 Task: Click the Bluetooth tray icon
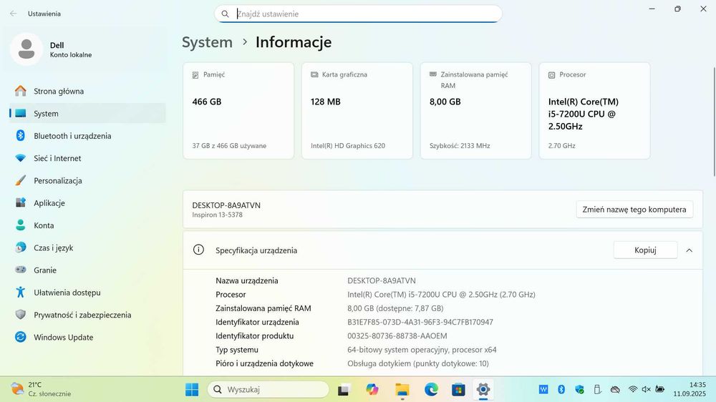click(x=561, y=389)
